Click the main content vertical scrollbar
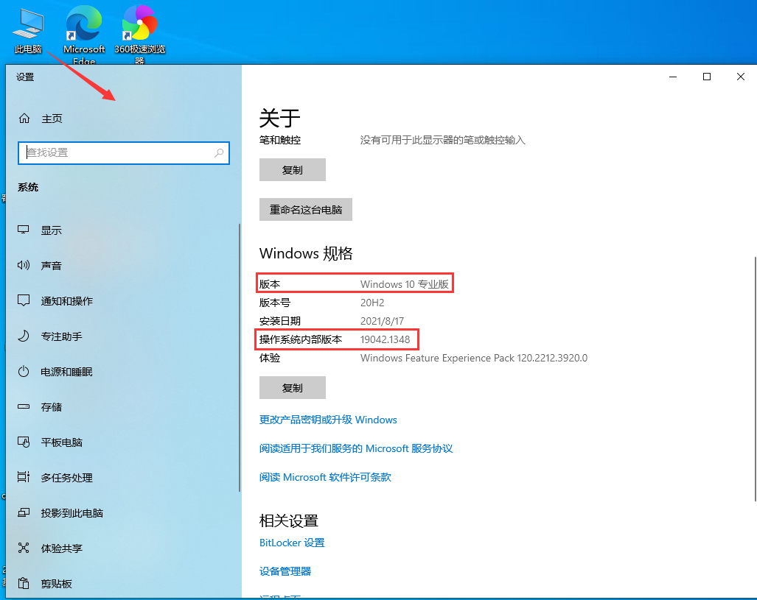 (755, 379)
